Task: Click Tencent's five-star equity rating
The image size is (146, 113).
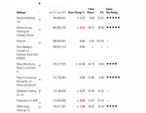Action: (x=113, y=18)
